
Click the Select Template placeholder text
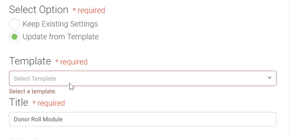(x=35, y=79)
